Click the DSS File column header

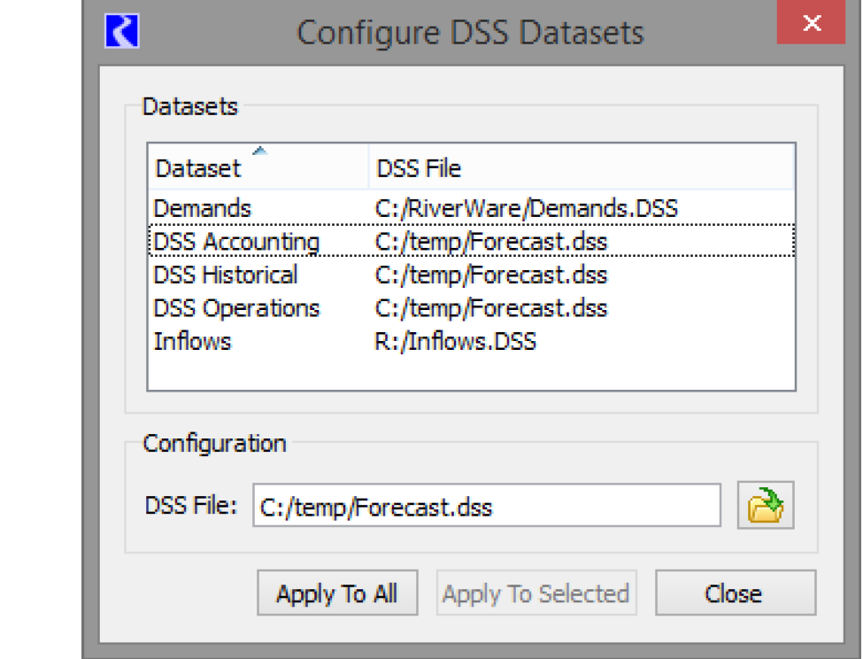[419, 168]
